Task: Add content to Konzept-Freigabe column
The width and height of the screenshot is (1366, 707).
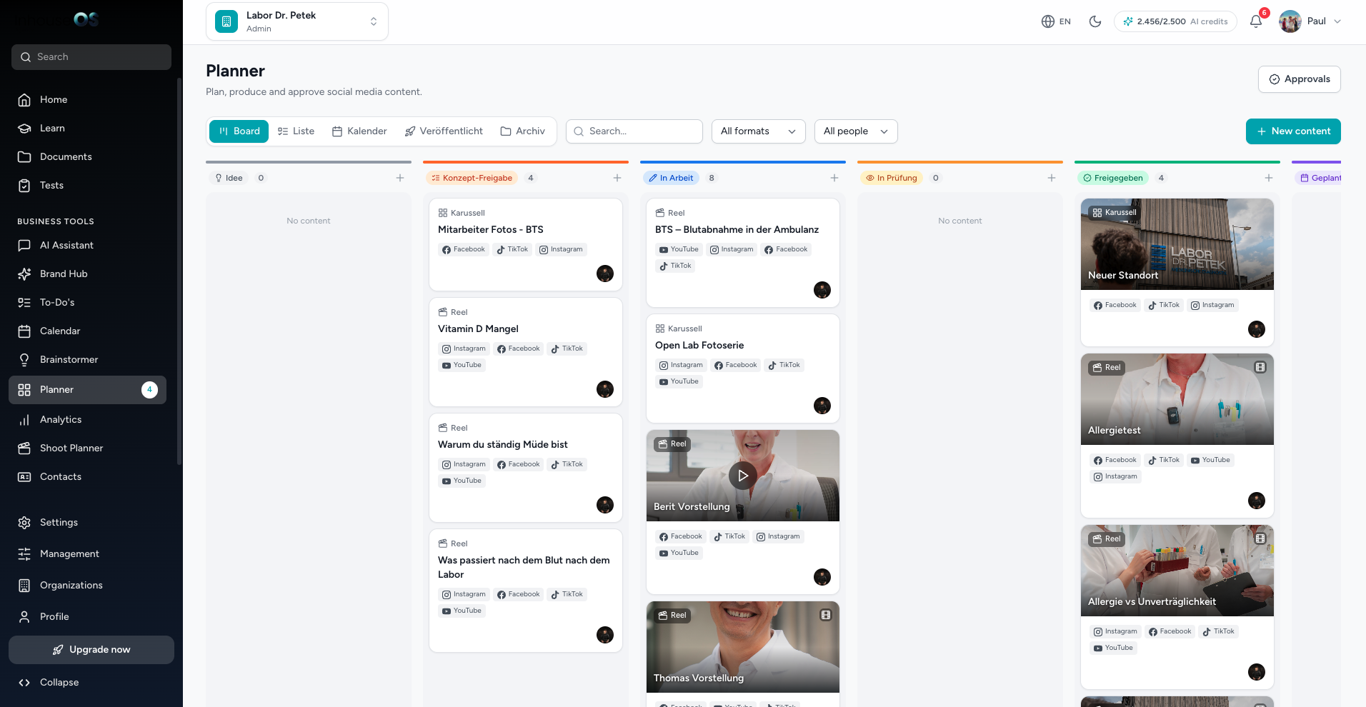Action: coord(617,178)
